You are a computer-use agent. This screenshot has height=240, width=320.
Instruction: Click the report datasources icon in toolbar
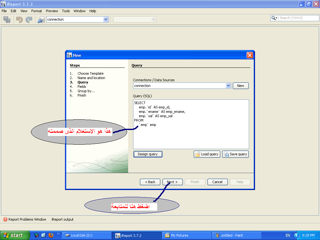[x=41, y=19]
